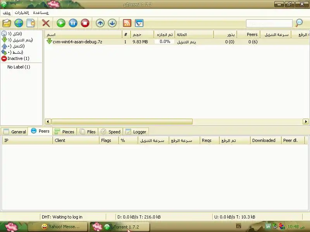This screenshot has width=310, height=232.
Task: Open the مساعدة (Help) menu
Action: (x=41, y=13)
